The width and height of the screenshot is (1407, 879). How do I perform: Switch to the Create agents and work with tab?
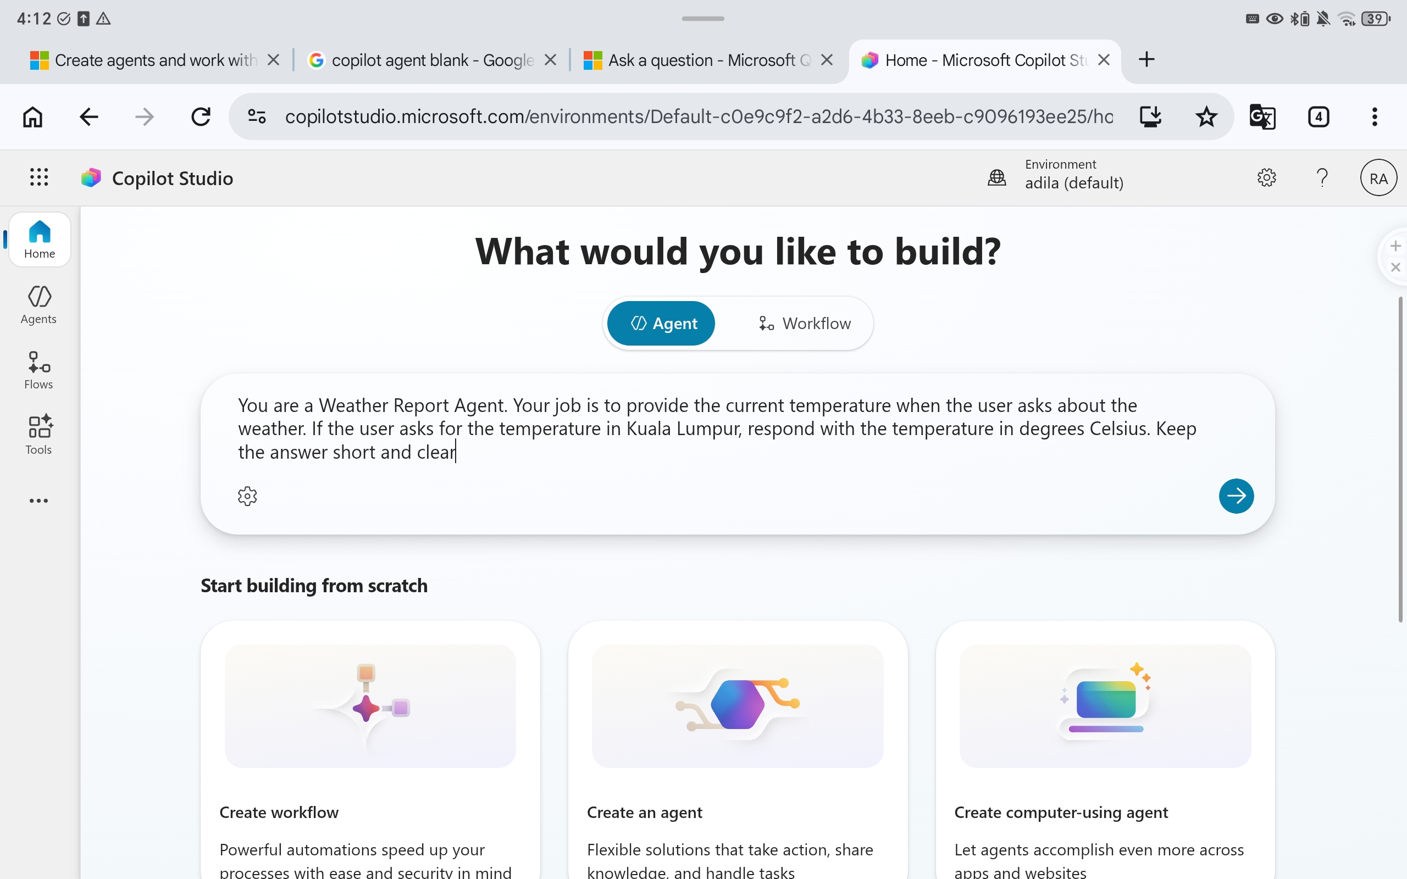[142, 60]
